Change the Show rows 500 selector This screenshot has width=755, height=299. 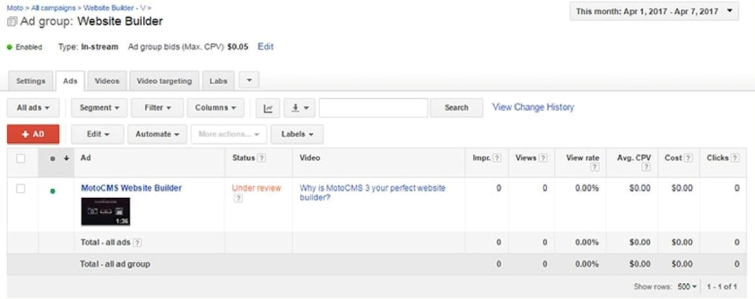click(x=686, y=287)
